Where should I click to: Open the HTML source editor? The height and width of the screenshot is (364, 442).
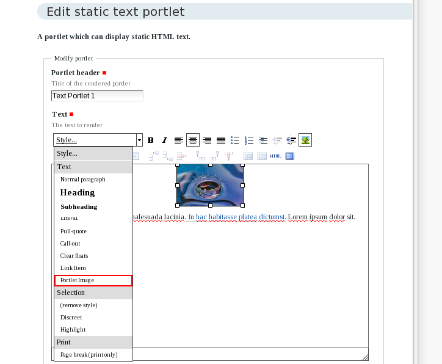point(276,156)
